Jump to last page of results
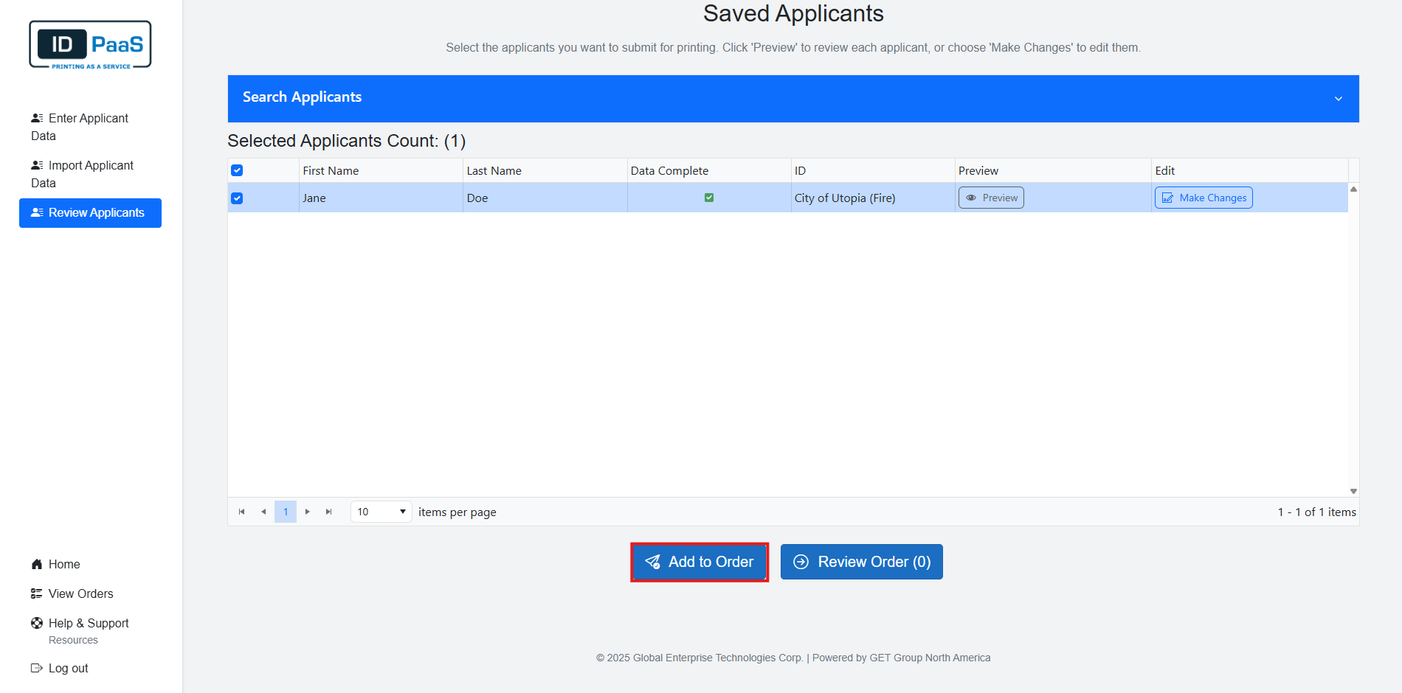 click(x=329, y=512)
